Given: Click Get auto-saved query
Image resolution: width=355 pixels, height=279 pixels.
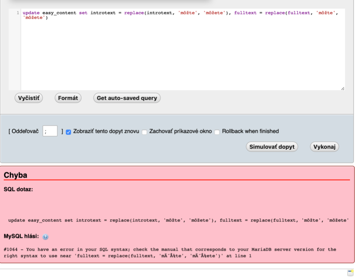Looking at the screenshot, I should pyautogui.click(x=126, y=98).
